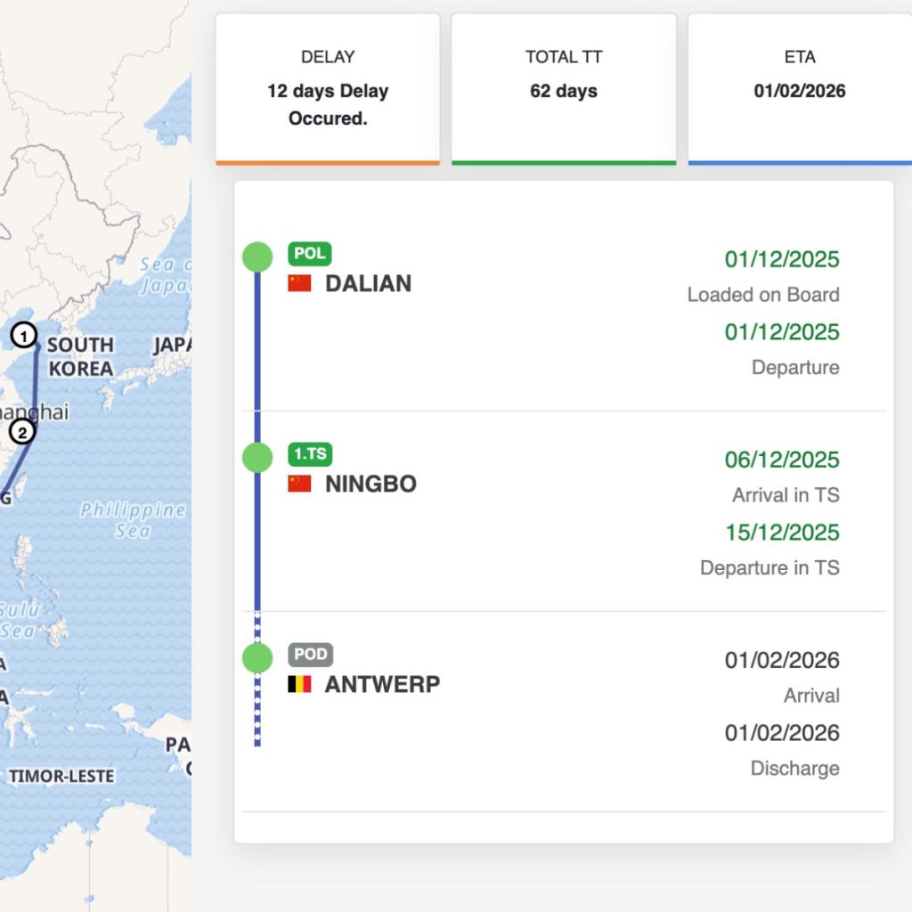Click the 15/12/2025 Departure in TS date
Screen dimensions: 912x912
point(782,533)
